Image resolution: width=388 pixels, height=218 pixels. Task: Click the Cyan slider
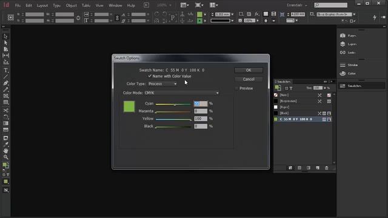pyautogui.click(x=173, y=104)
